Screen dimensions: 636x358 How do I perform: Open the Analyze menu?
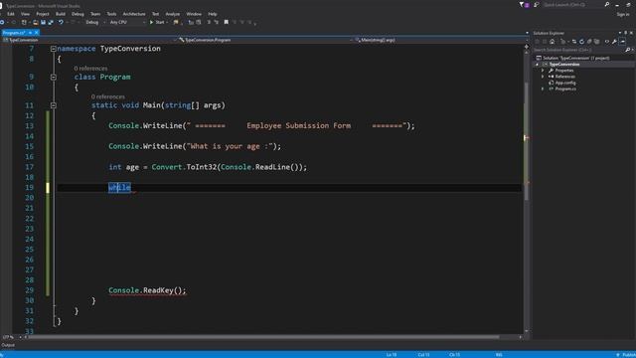point(172,14)
